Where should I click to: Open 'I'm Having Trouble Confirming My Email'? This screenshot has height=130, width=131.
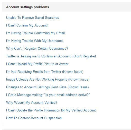pyautogui.click(x=35, y=33)
